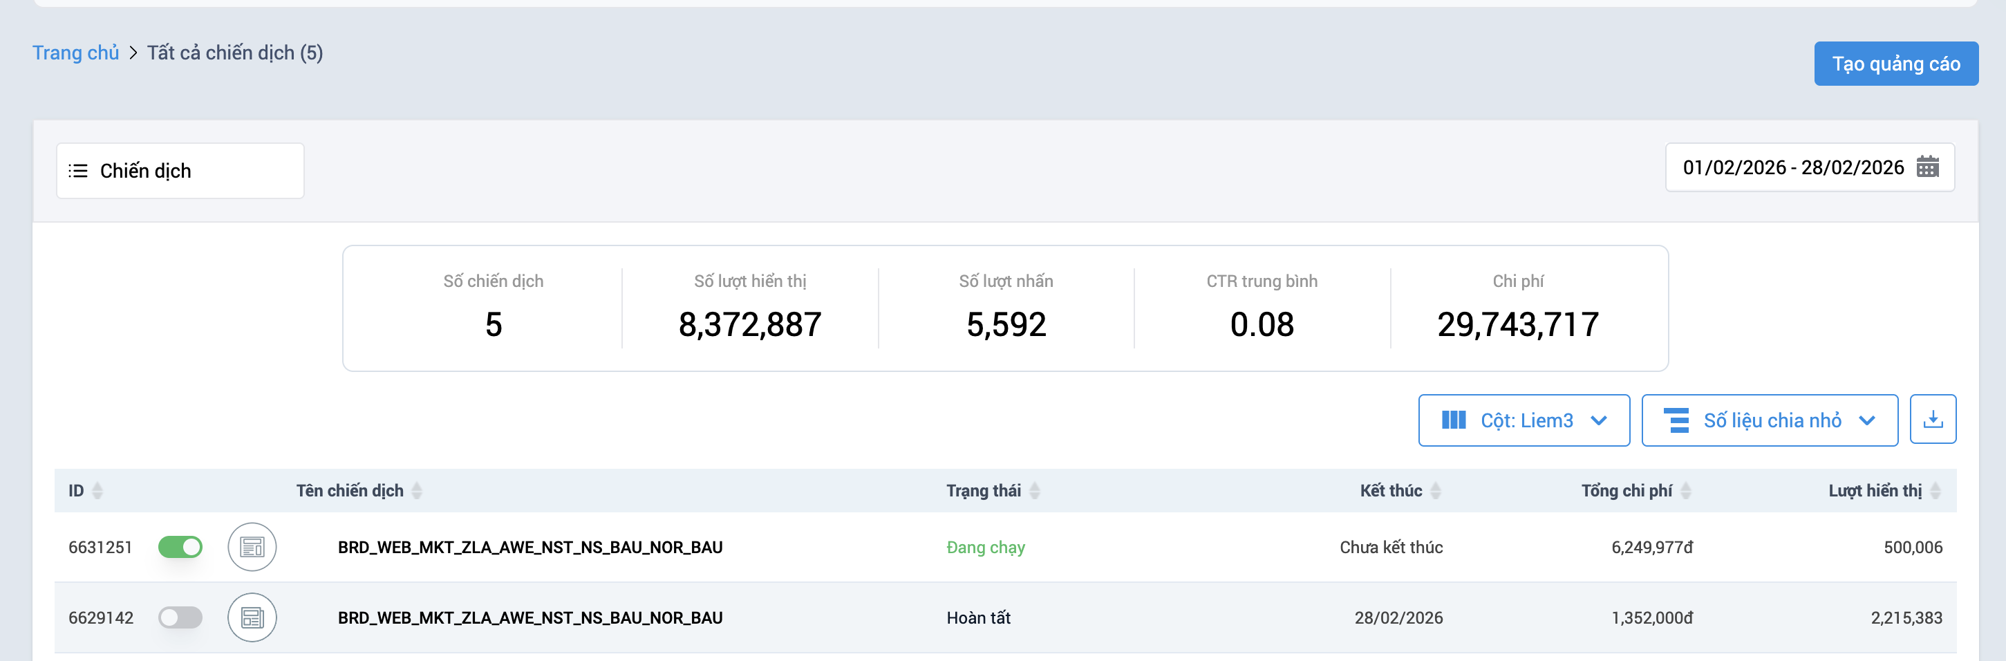Click list icon beside Chiến dịch
This screenshot has width=2006, height=661.
tap(78, 171)
